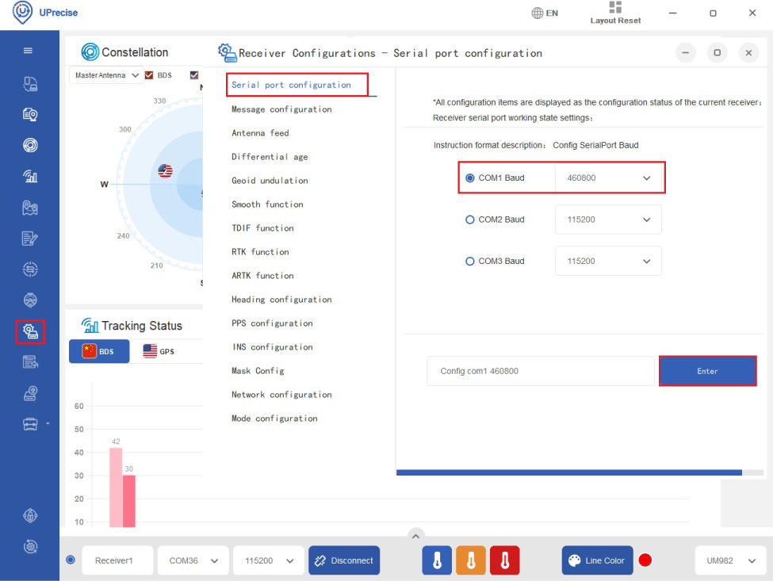Image resolution: width=773 pixels, height=581 pixels.
Task: Open Message configuration menu item
Action: 281,109
